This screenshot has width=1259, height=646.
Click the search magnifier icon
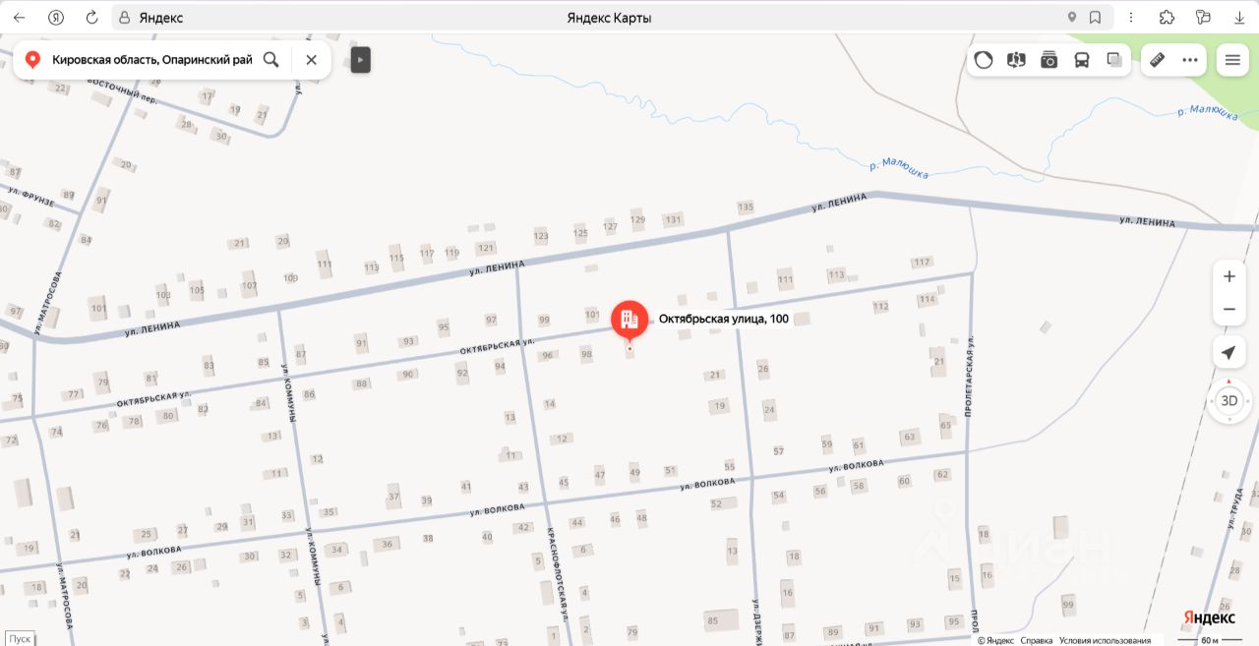coord(271,60)
